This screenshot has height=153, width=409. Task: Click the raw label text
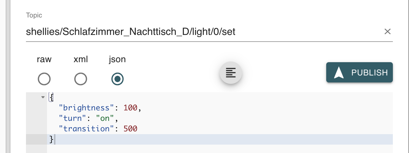click(44, 59)
